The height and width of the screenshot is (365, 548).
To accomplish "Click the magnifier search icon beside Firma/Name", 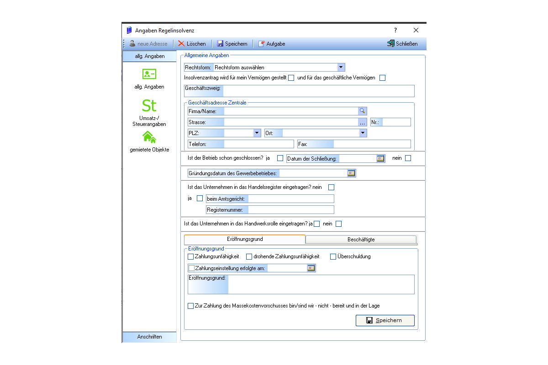I will (362, 110).
